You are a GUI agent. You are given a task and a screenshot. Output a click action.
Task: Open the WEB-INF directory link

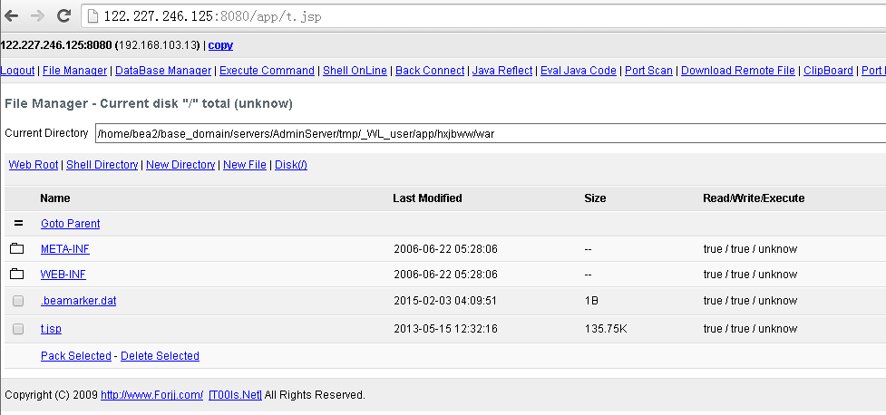[63, 275]
